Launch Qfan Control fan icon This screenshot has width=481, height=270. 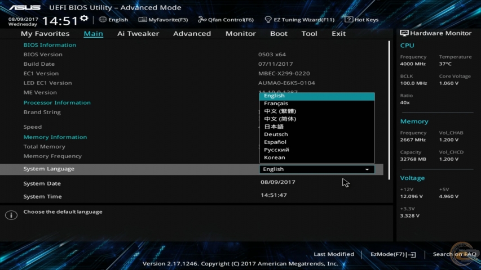(x=202, y=20)
